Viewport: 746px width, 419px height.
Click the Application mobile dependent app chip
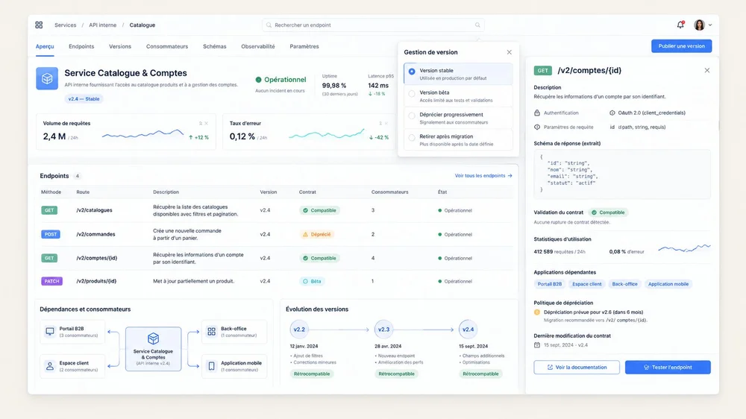click(x=668, y=284)
